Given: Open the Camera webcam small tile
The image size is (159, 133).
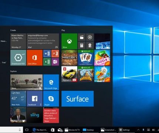Looking at the screenshot, I should pyautogui.click(x=90, y=45).
